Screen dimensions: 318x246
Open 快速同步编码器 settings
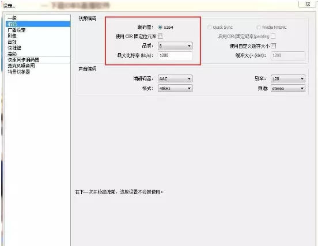[x=38, y=60]
